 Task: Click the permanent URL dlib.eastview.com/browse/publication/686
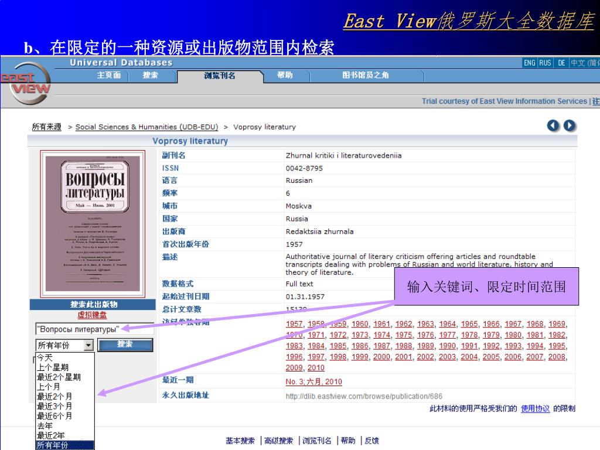(364, 396)
